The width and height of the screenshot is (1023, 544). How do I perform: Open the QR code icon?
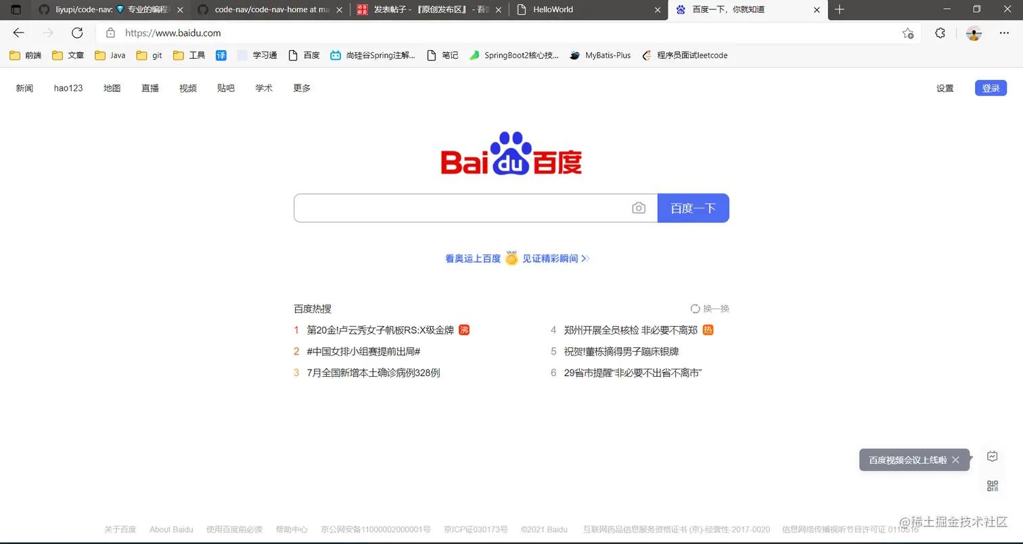pos(993,486)
